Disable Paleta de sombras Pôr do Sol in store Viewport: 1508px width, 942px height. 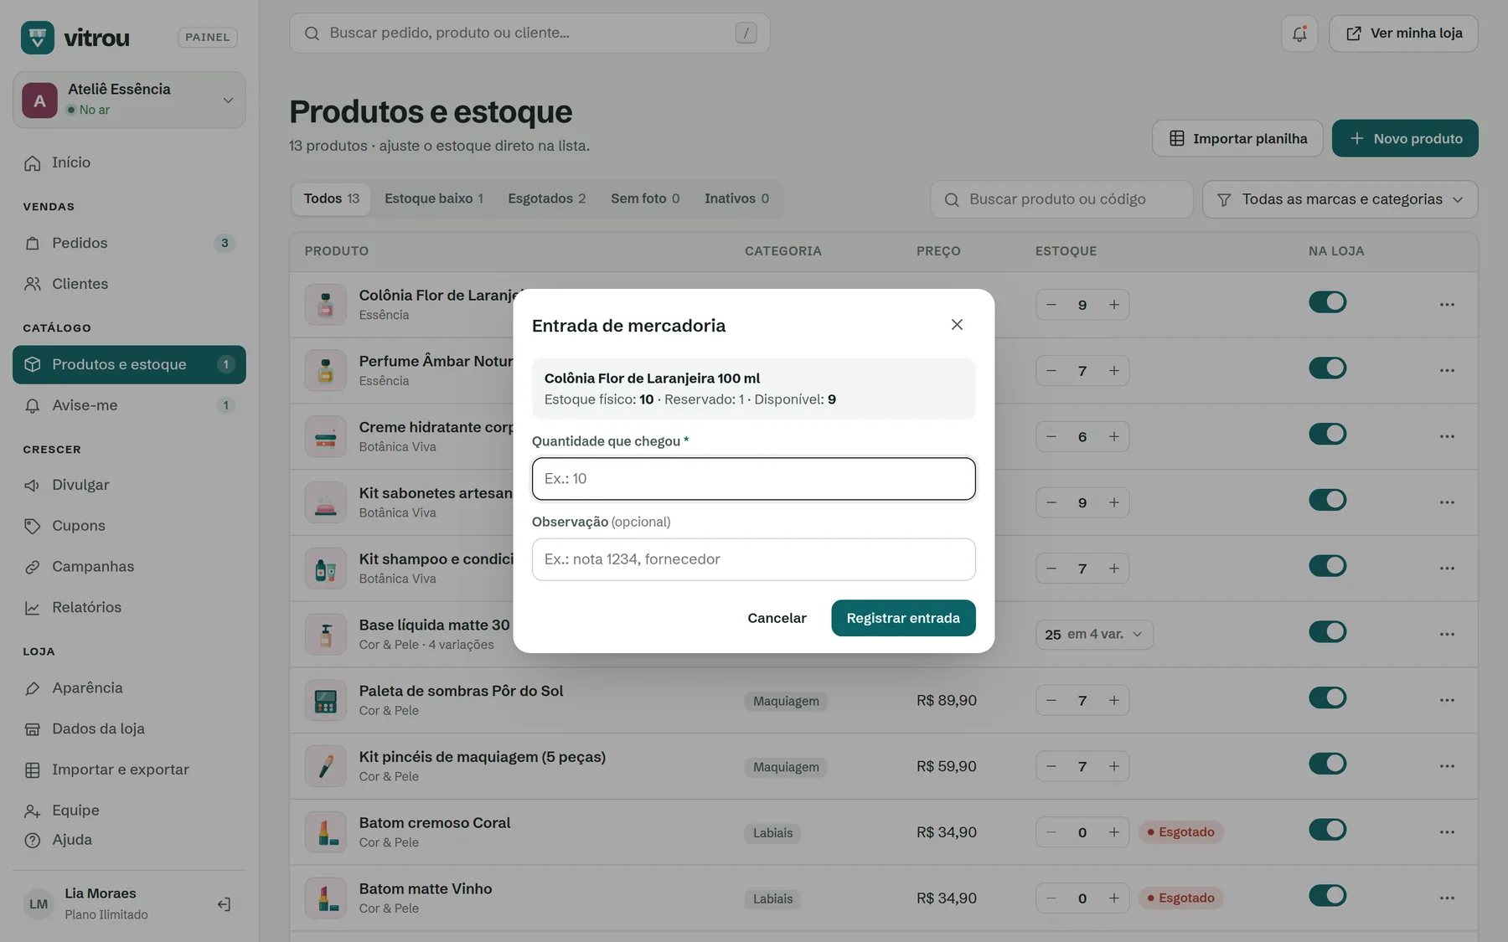1327,697
